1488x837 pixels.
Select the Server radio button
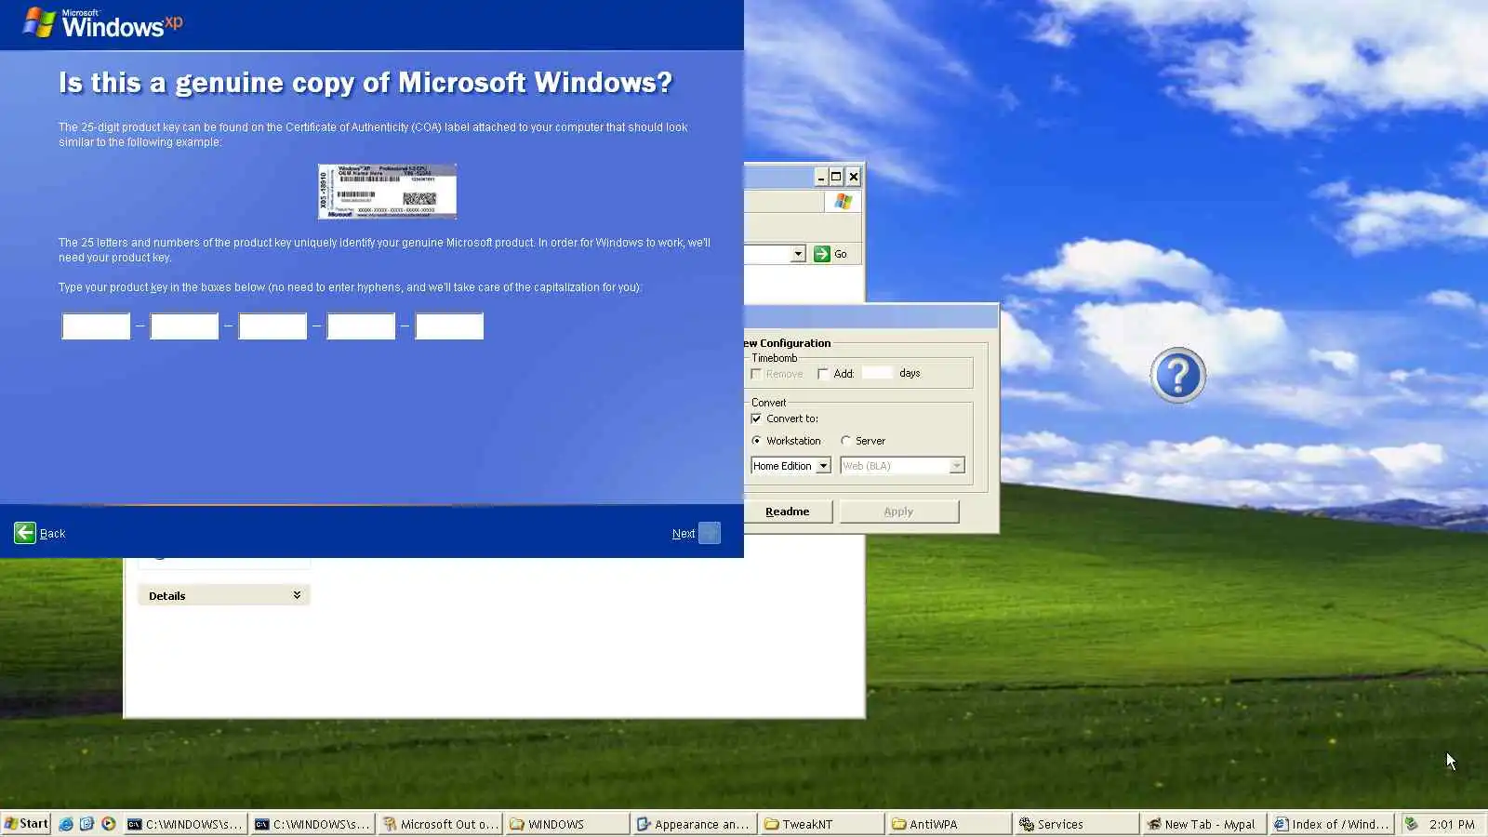coord(845,441)
